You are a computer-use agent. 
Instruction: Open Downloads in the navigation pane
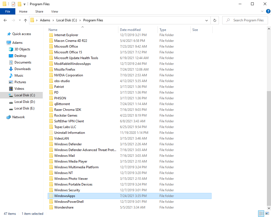click(x=22, y=69)
